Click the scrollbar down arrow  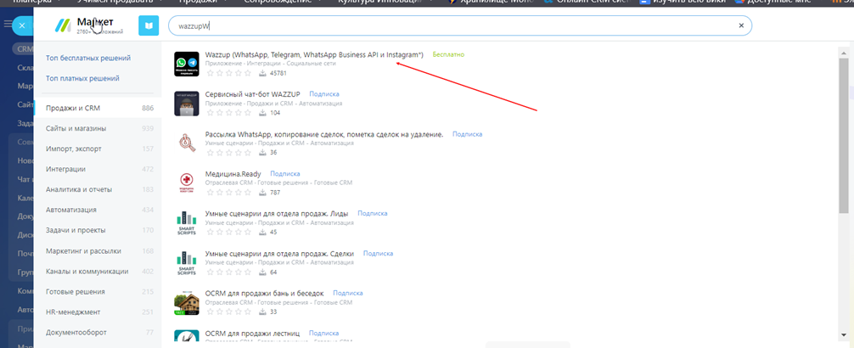844,335
